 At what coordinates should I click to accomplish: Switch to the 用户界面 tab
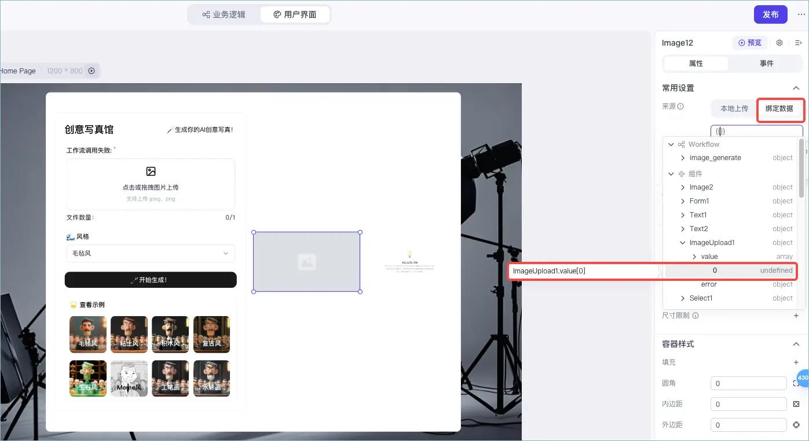pyautogui.click(x=295, y=14)
